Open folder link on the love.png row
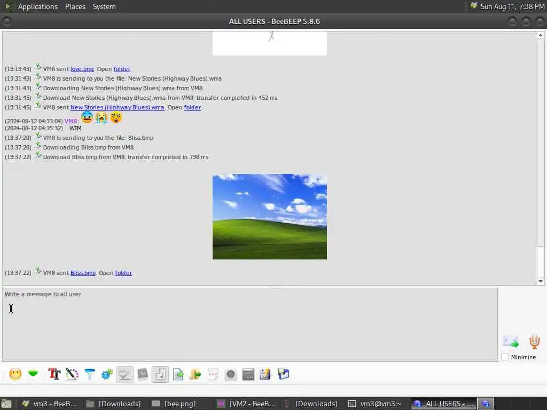 point(122,69)
